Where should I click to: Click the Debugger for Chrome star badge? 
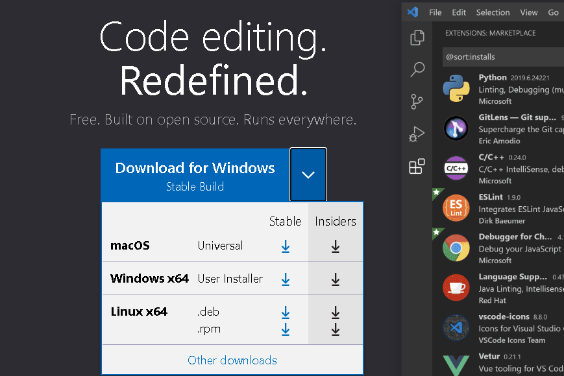[x=437, y=233]
